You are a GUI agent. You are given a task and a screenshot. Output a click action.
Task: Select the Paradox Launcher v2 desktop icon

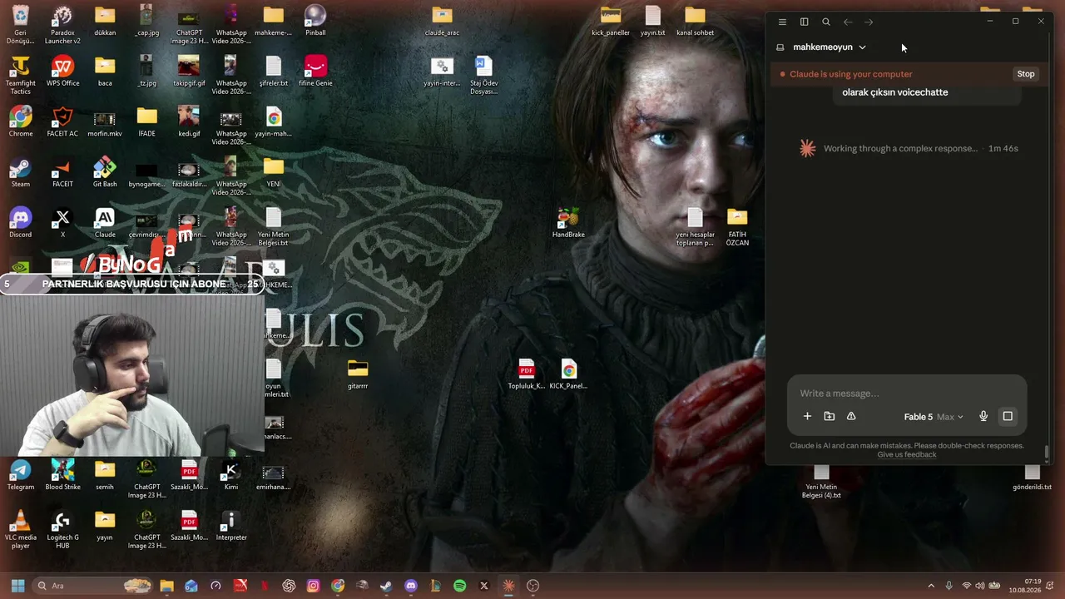point(62,25)
